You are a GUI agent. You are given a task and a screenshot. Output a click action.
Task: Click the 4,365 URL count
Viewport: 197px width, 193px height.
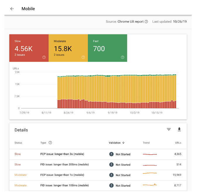(178, 154)
